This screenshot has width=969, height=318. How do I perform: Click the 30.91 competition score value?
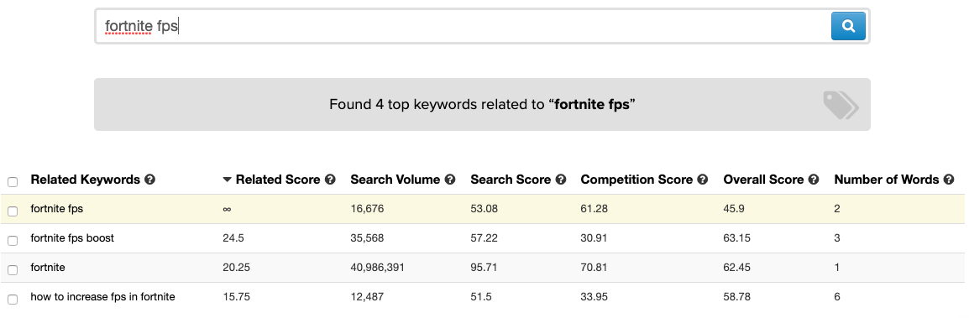pos(594,237)
